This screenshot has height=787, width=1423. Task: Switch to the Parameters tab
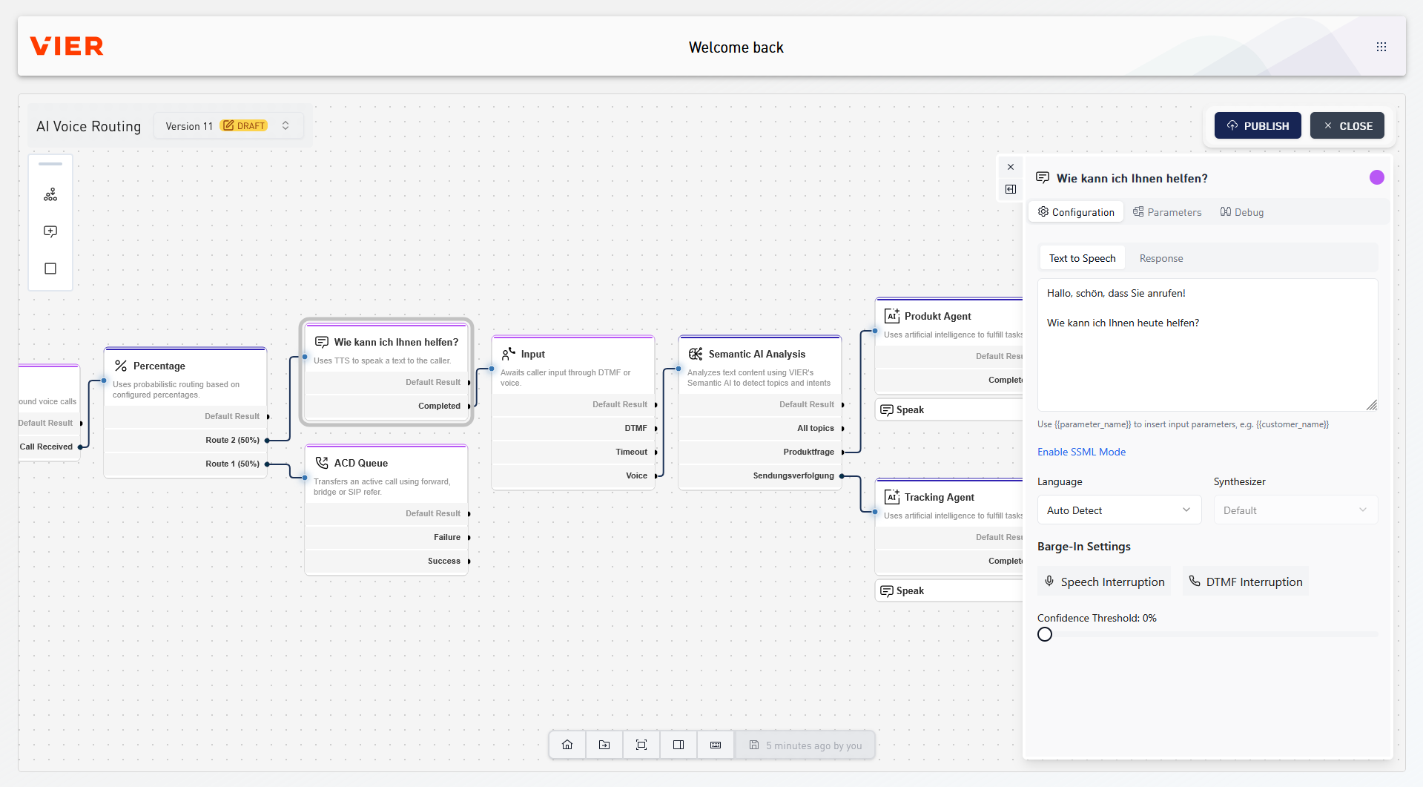tap(1167, 212)
